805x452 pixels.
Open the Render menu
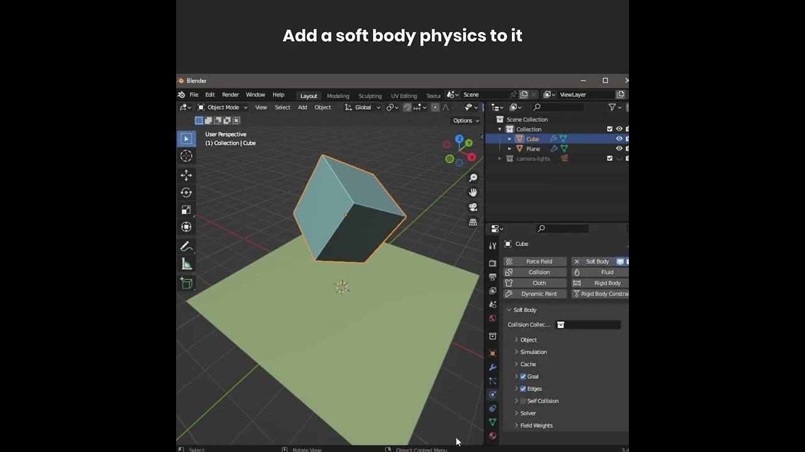pos(230,95)
